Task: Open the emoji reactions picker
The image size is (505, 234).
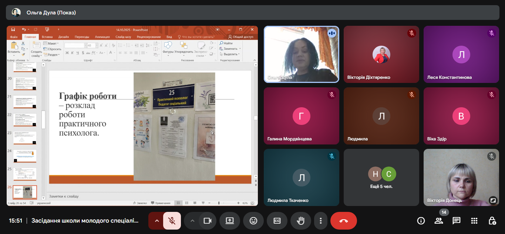Action: click(x=253, y=221)
